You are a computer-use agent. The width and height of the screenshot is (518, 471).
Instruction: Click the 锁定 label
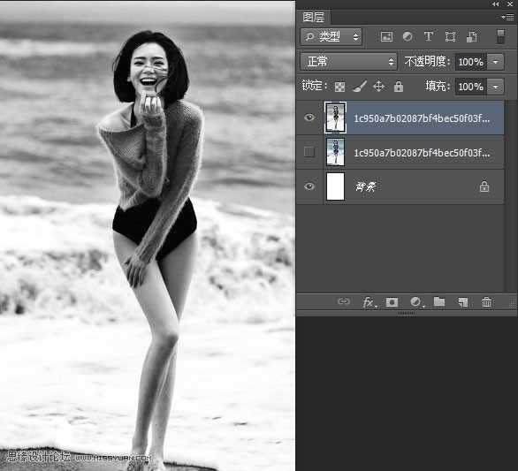click(314, 86)
